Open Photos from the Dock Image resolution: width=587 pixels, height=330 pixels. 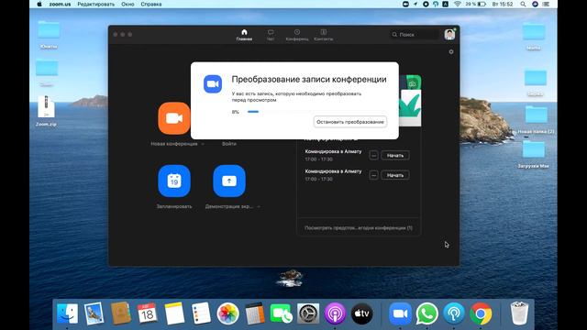pyautogui.click(x=227, y=313)
